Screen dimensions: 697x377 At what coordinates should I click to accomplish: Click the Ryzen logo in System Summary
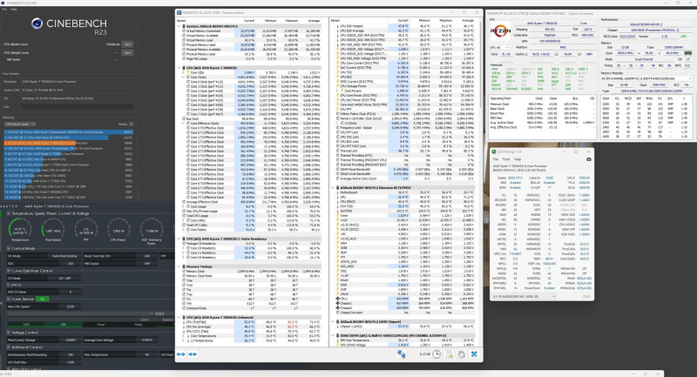coord(500,30)
